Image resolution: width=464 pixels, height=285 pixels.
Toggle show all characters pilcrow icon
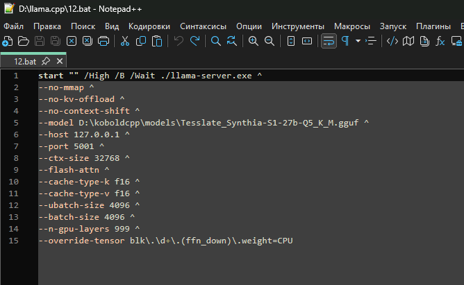345,41
